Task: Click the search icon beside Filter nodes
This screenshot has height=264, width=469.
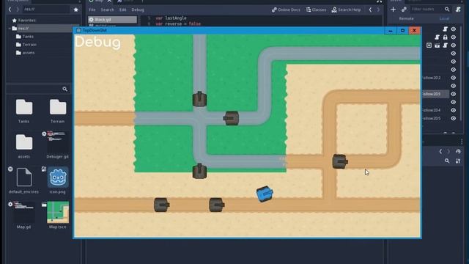Action: [447, 10]
